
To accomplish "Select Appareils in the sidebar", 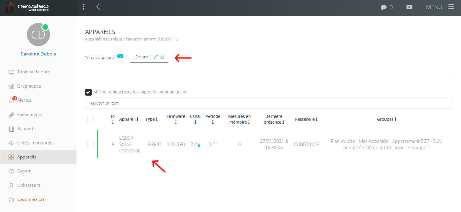I will (x=38, y=157).
